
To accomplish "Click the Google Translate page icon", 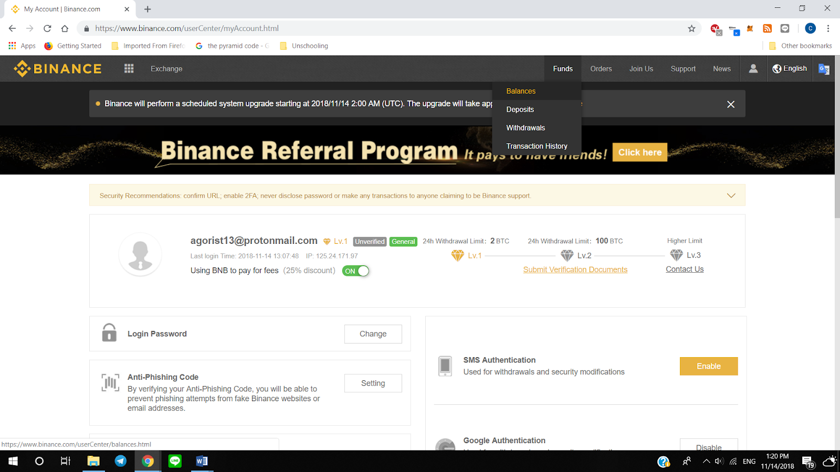I will click(824, 69).
